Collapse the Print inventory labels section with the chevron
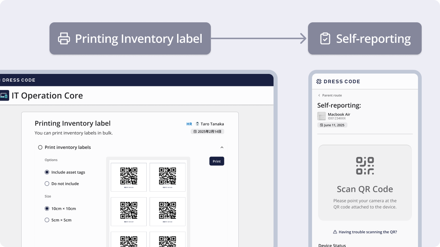This screenshot has height=247, width=440. tap(222, 147)
